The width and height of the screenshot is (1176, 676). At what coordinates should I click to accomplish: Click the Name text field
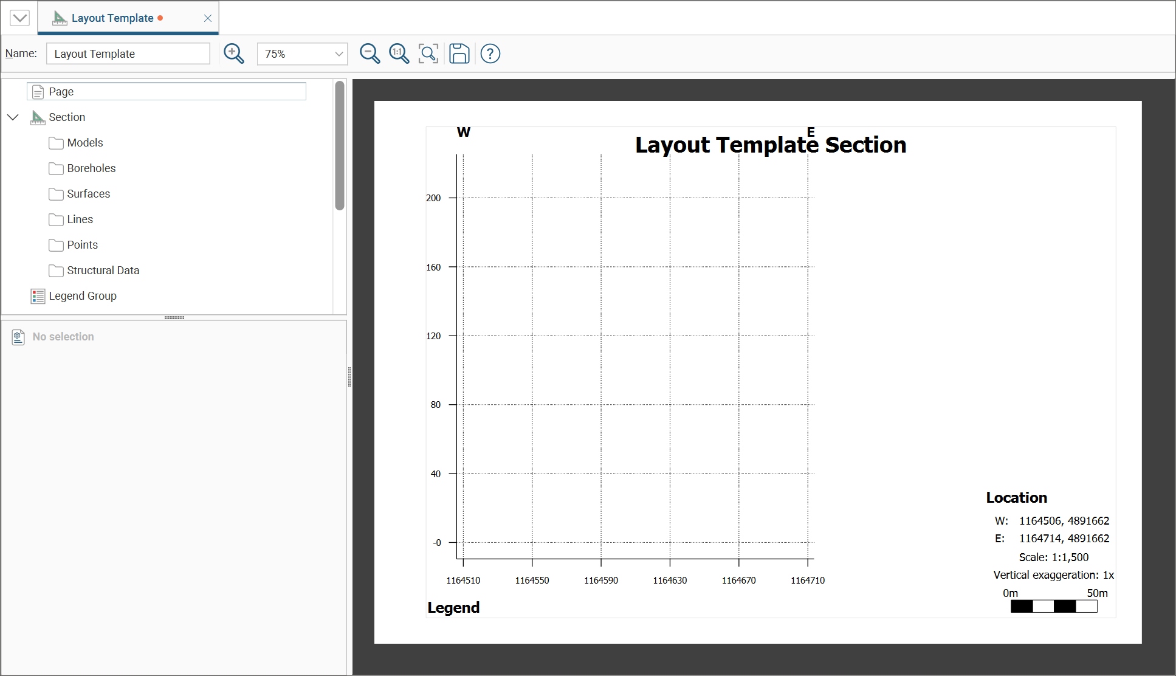coord(128,53)
